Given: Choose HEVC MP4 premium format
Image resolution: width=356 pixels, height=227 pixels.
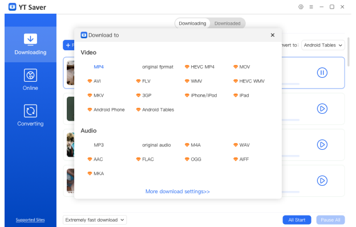Looking at the screenshot, I should (x=200, y=67).
